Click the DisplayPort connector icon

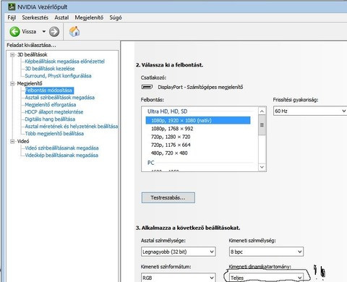pos(147,87)
